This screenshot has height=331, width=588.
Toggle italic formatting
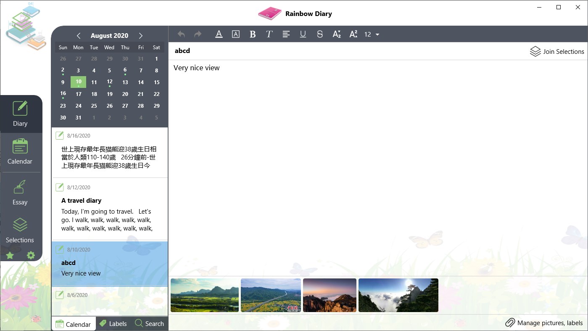[x=269, y=34]
